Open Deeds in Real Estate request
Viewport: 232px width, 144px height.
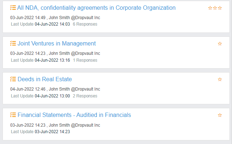click(45, 79)
